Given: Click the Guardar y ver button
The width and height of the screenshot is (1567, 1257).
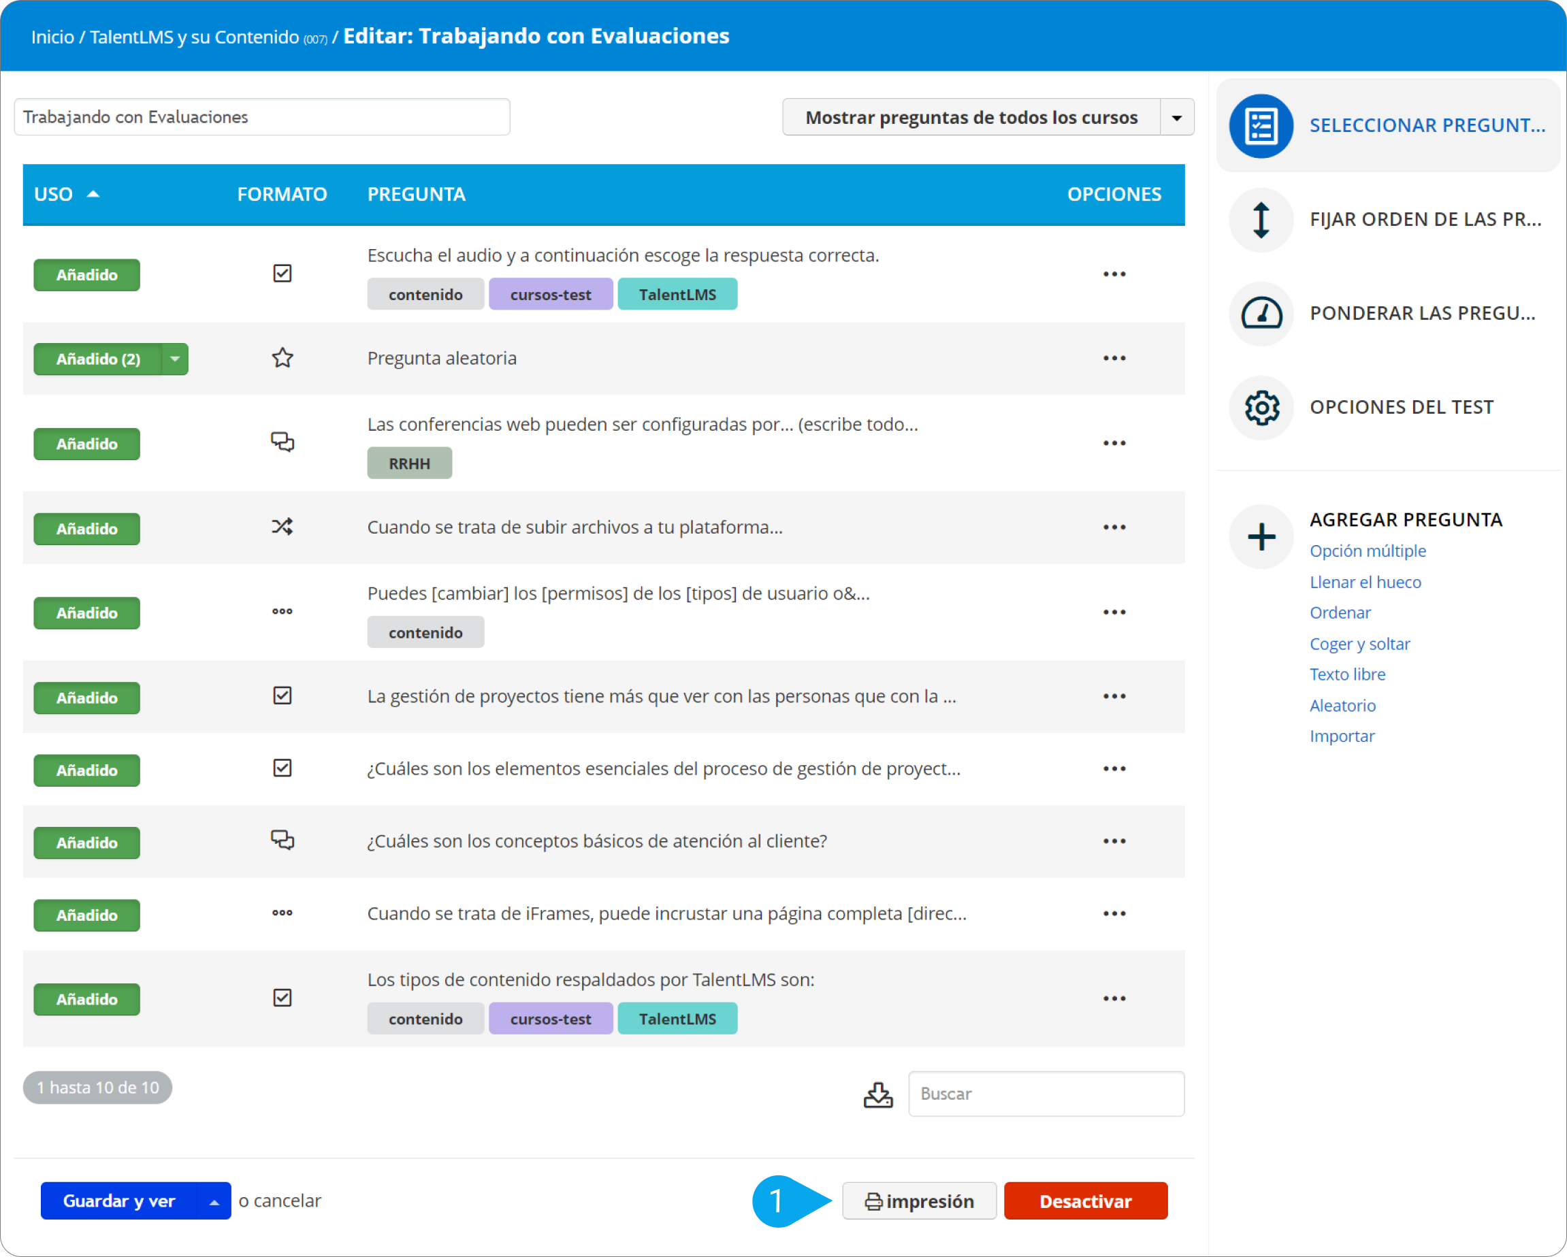Looking at the screenshot, I should tap(118, 1202).
